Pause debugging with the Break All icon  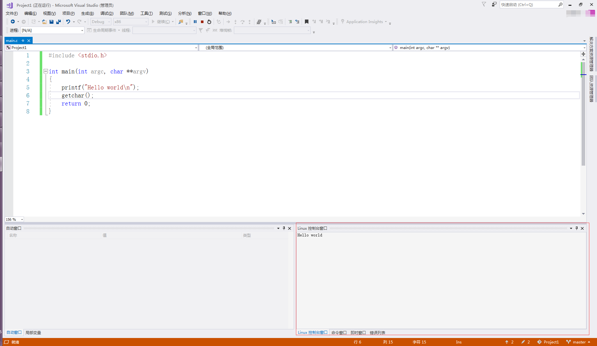point(195,22)
